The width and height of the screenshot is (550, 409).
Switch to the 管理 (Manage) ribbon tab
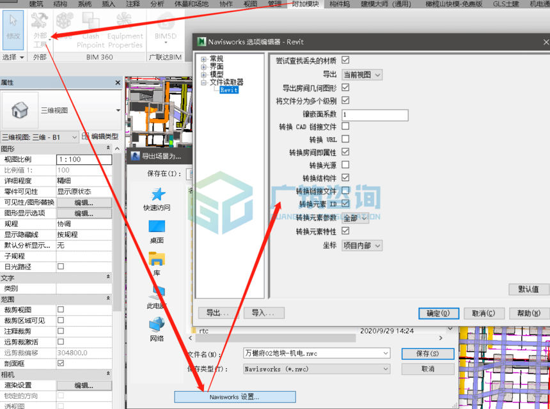tap(274, 4)
